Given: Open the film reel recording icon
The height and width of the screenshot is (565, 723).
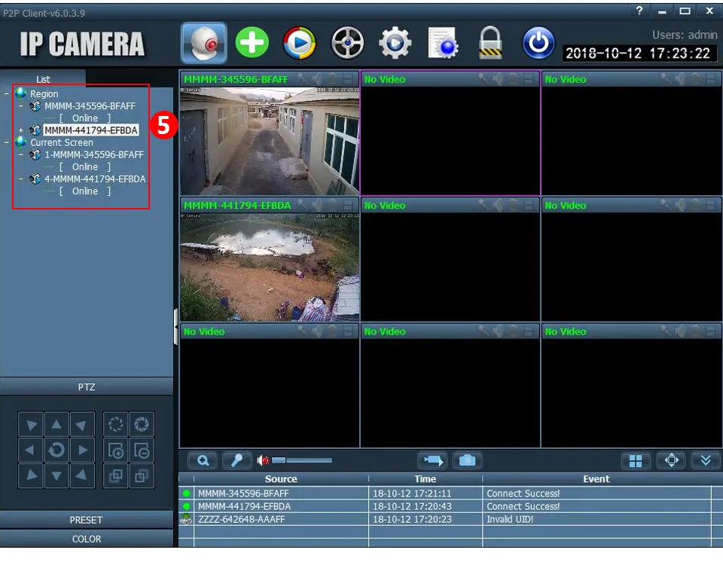Looking at the screenshot, I should click(x=347, y=43).
